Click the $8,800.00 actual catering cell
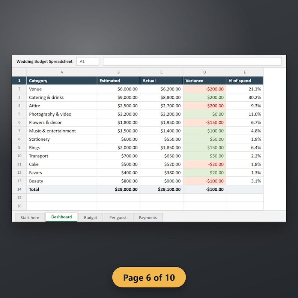Image resolution: width=298 pixels, height=298 pixels. pyautogui.click(x=161, y=97)
